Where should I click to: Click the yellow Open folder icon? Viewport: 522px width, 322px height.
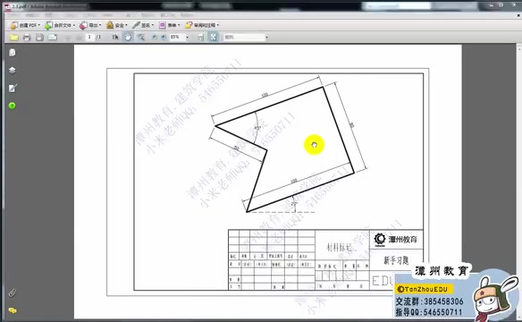[14, 38]
